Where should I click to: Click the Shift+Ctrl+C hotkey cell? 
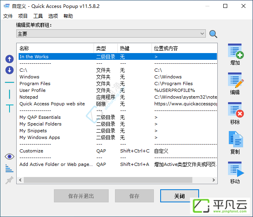(x=135, y=151)
